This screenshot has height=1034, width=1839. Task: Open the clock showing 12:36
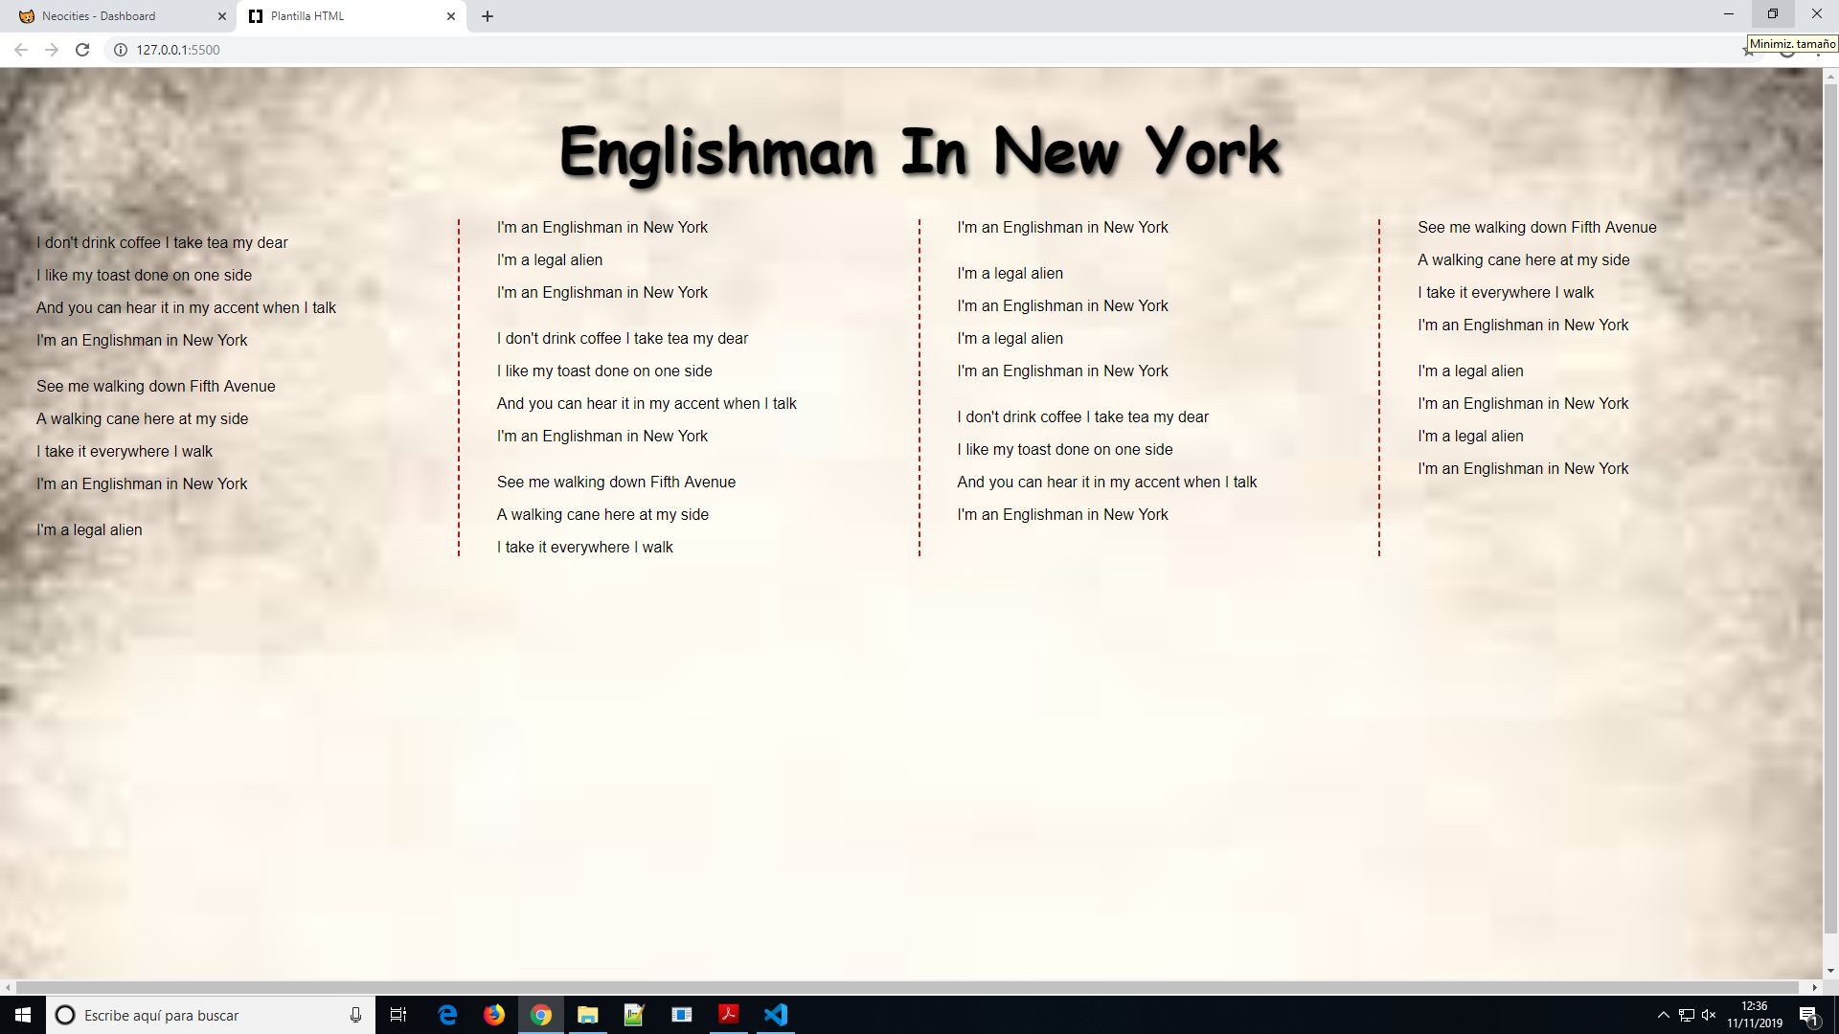tap(1755, 1015)
